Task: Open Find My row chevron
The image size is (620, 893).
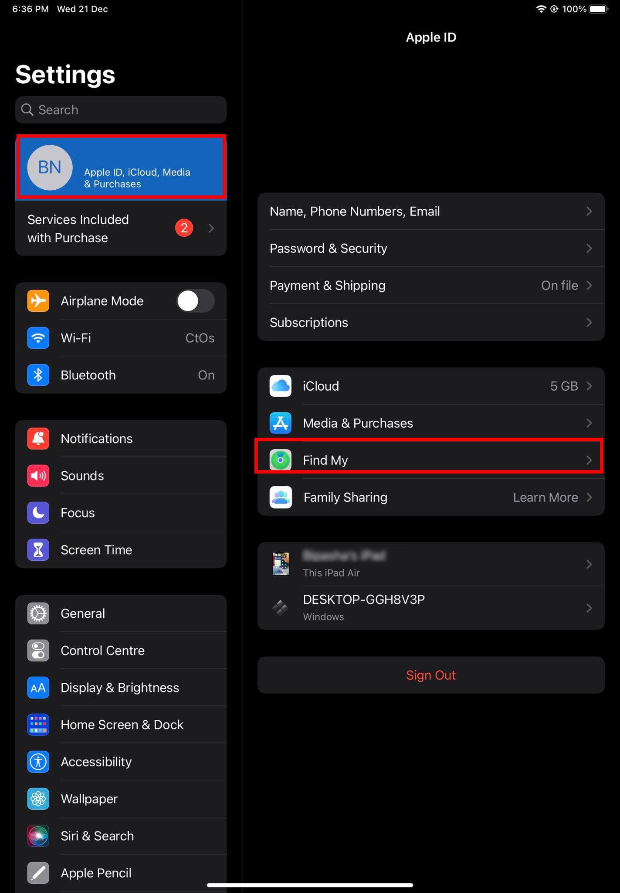Action: pos(589,460)
